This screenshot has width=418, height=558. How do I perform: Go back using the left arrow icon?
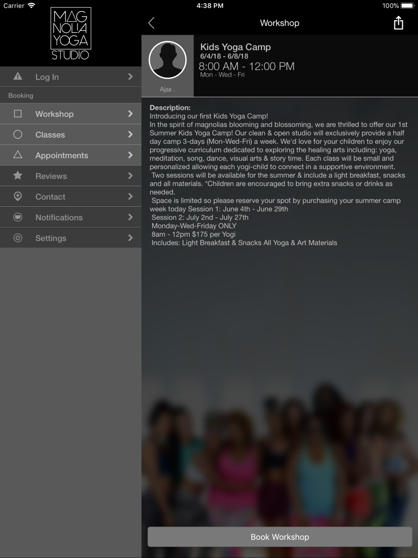(151, 23)
